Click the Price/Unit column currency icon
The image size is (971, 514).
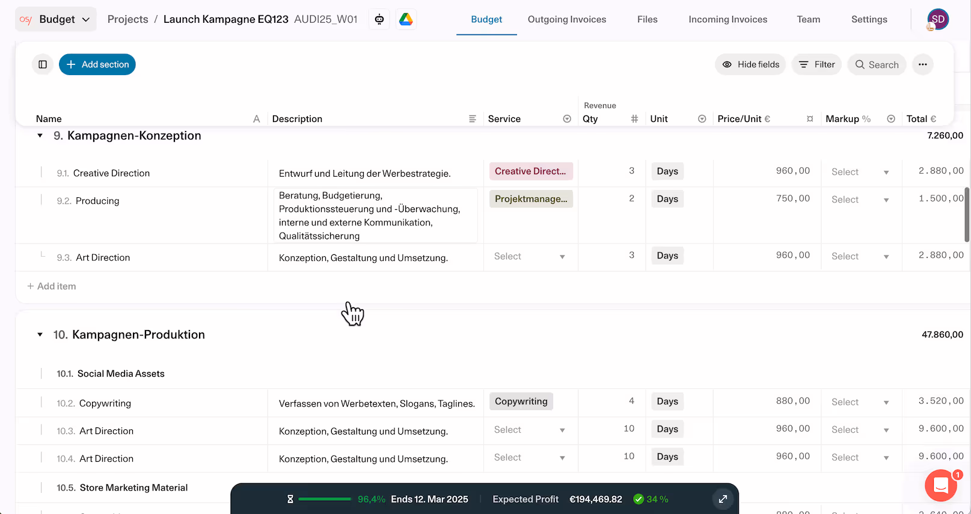(810, 119)
